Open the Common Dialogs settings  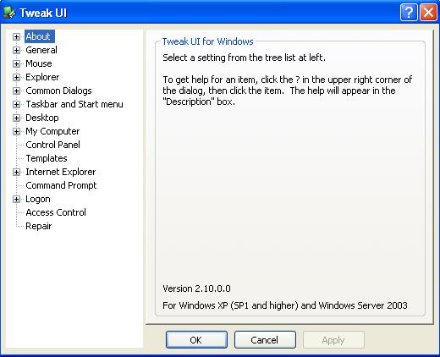click(58, 91)
